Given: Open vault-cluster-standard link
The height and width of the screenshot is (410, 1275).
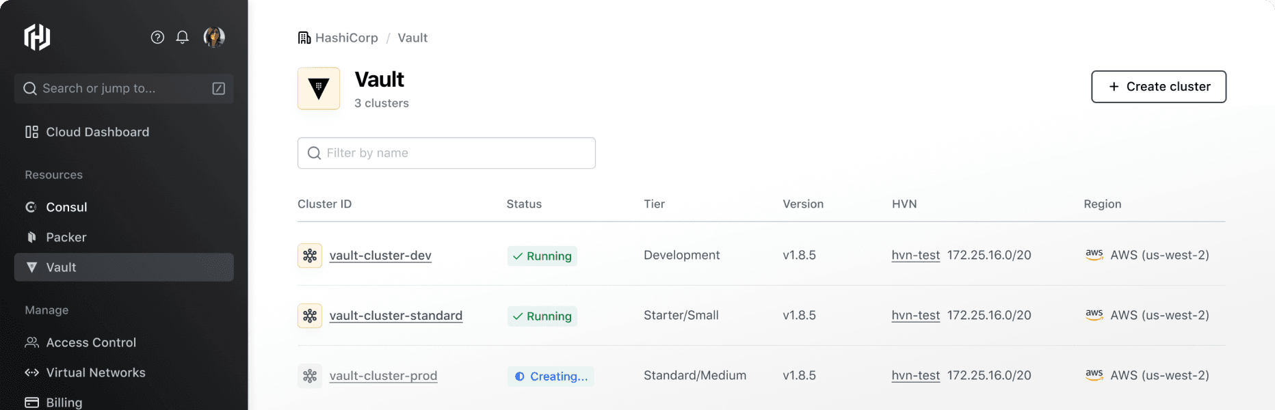Looking at the screenshot, I should 395,316.
